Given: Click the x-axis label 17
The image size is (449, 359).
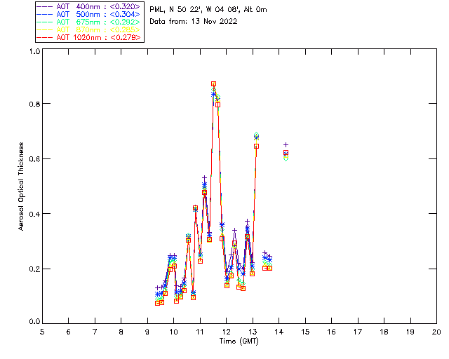Looking at the screenshot, I should (358, 332).
